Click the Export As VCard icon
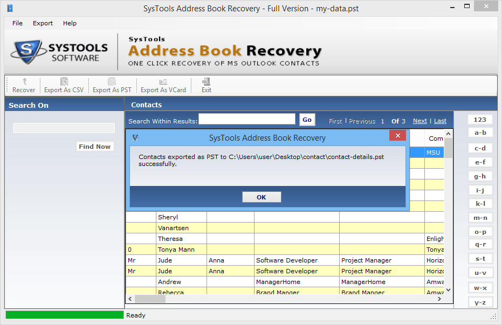The image size is (502, 325). (x=163, y=86)
